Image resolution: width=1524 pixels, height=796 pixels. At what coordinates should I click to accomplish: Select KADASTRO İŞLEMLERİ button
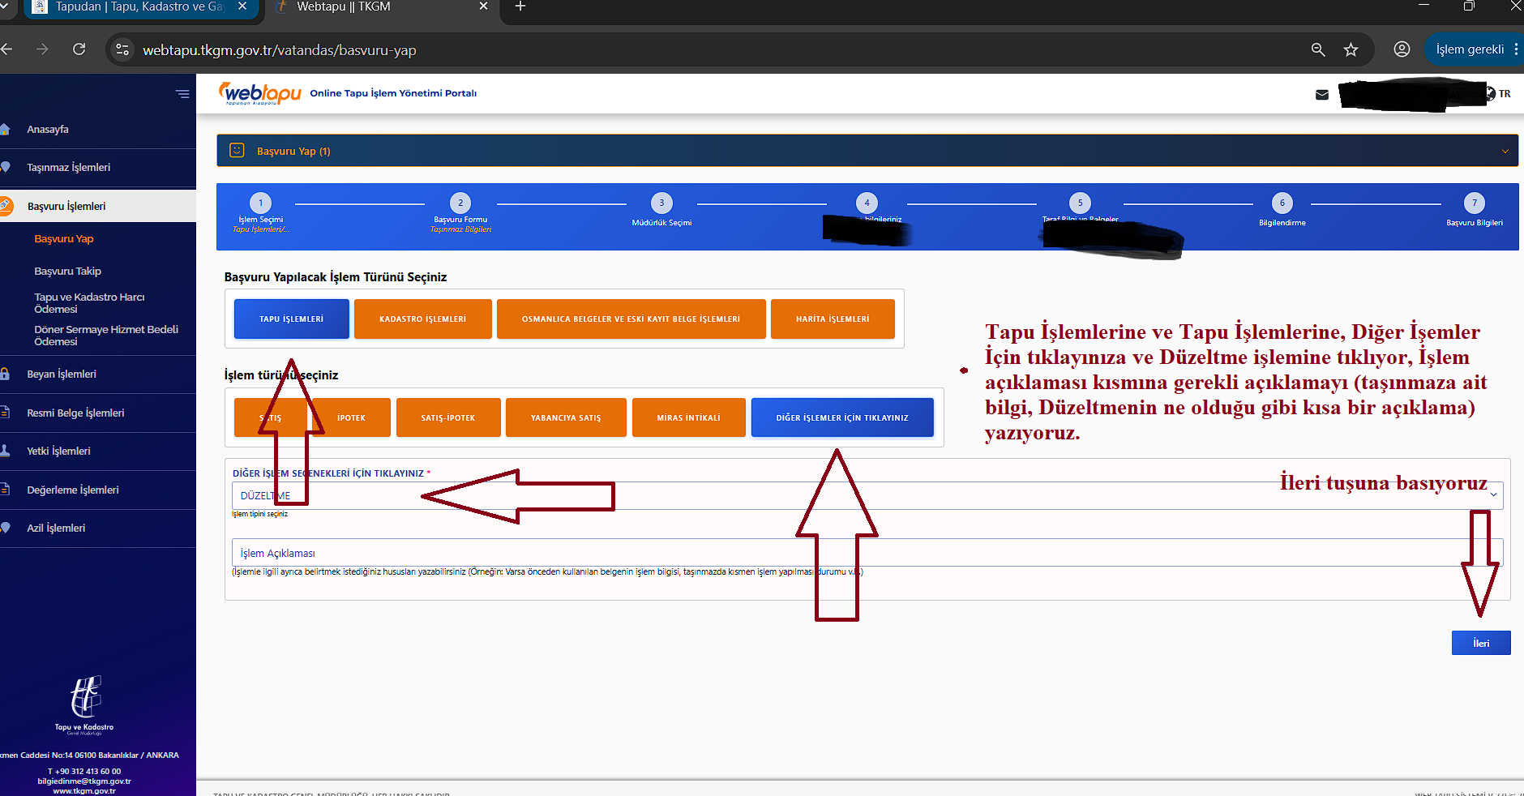[x=423, y=319]
